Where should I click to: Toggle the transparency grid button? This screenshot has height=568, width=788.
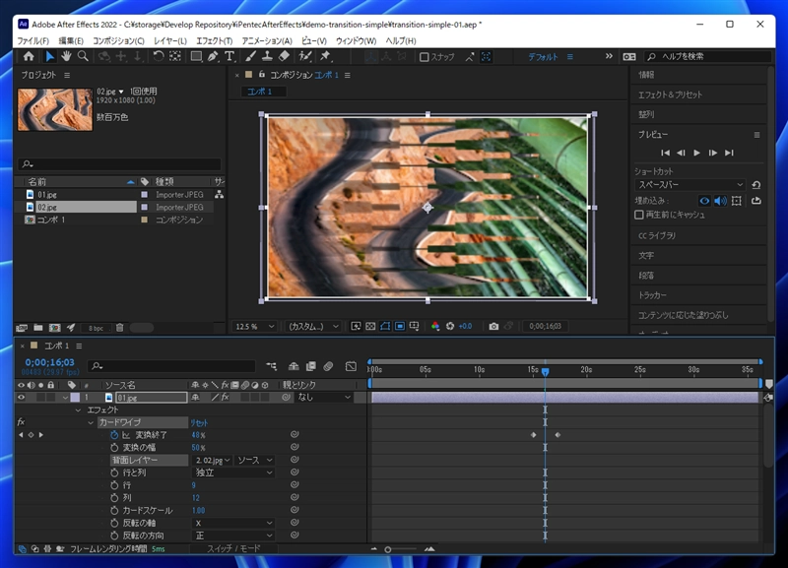[x=370, y=327]
